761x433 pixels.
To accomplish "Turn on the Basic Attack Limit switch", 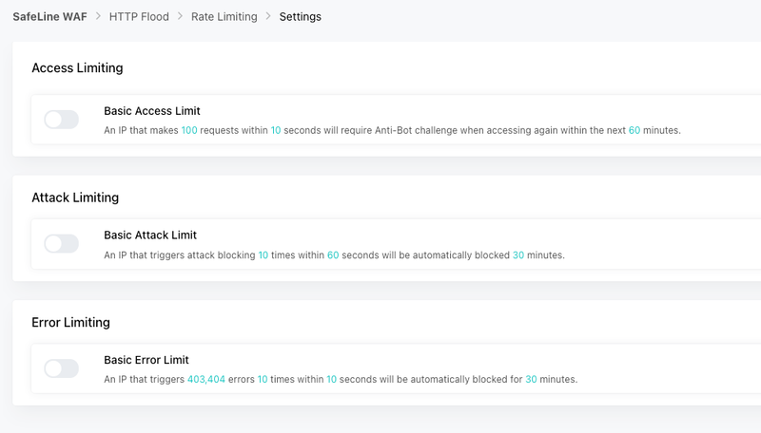I will (x=61, y=244).
